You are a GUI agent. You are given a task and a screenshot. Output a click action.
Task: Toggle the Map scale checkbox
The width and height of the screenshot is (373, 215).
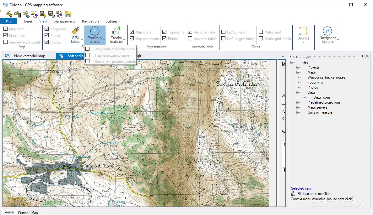[x=5, y=35]
